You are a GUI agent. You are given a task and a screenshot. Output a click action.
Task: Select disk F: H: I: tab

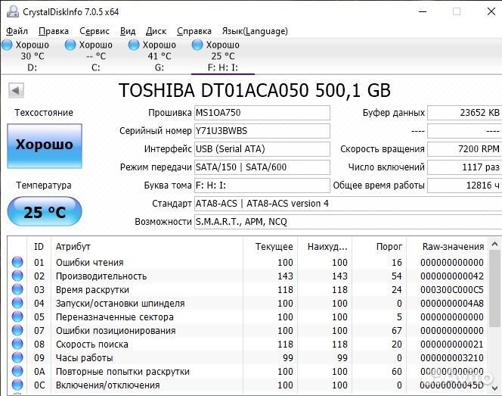click(223, 56)
